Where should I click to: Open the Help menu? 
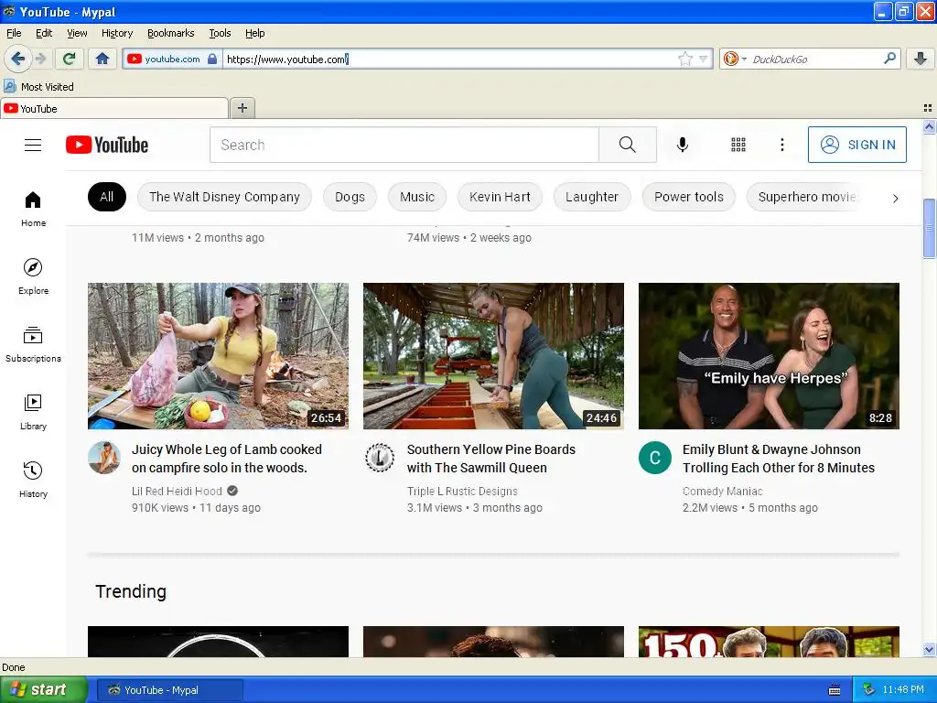(x=255, y=33)
